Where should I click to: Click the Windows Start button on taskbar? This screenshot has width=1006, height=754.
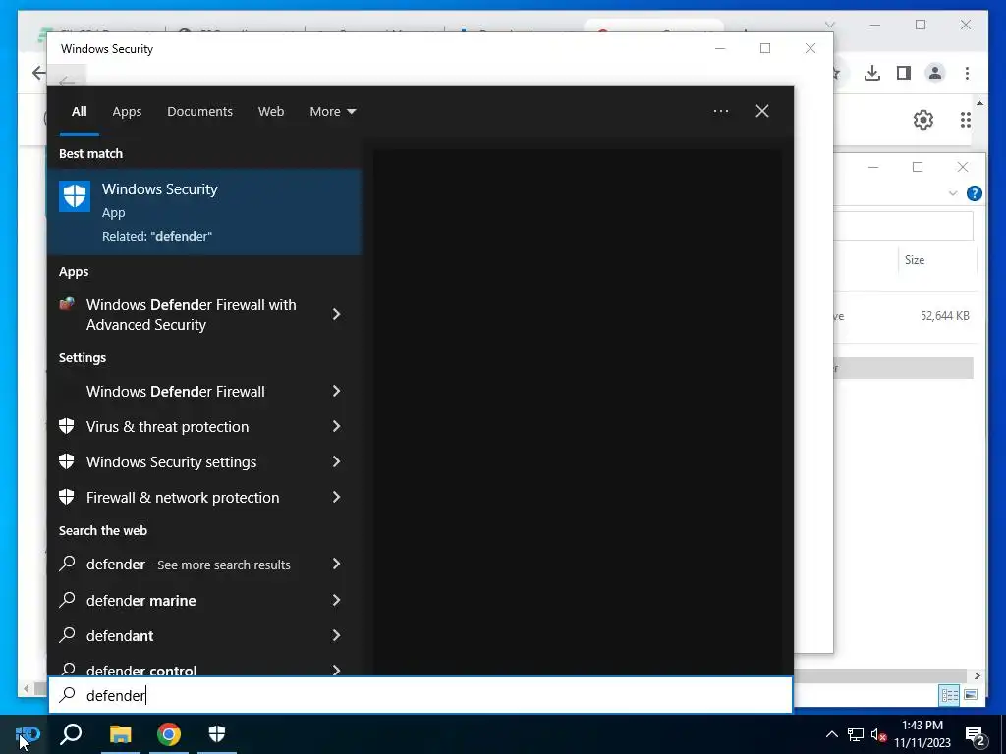click(x=27, y=734)
